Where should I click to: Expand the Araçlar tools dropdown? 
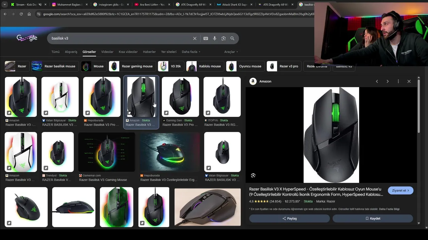tap(231, 52)
